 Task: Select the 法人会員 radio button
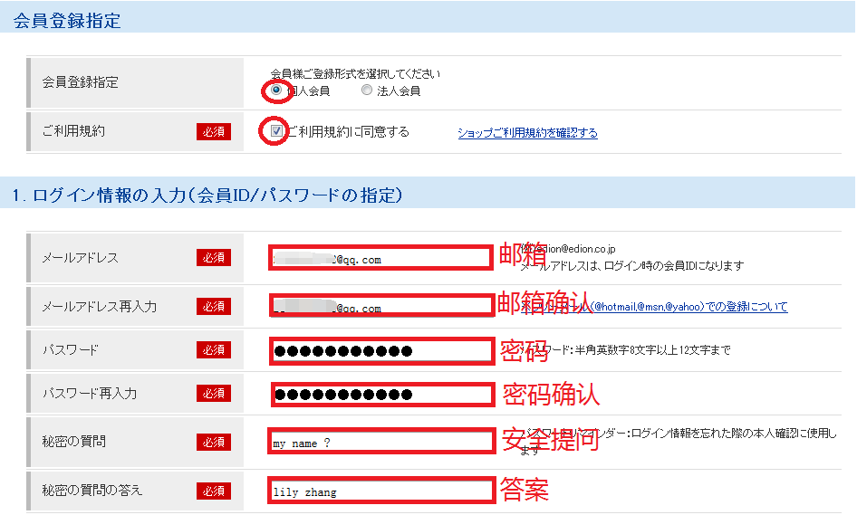pos(366,91)
